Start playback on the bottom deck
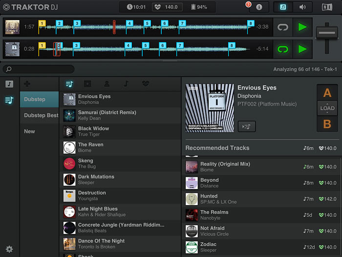342x257 pixels. (x=302, y=49)
